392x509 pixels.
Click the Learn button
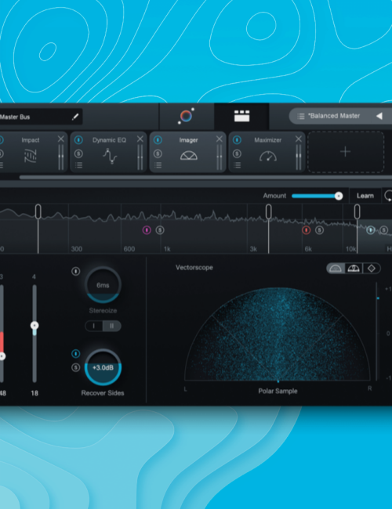click(x=365, y=196)
